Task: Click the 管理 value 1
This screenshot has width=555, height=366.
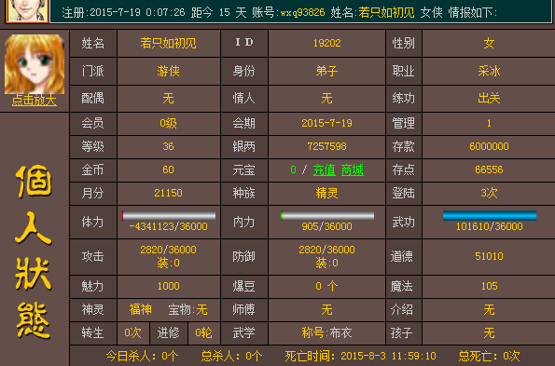Action: 489,123
